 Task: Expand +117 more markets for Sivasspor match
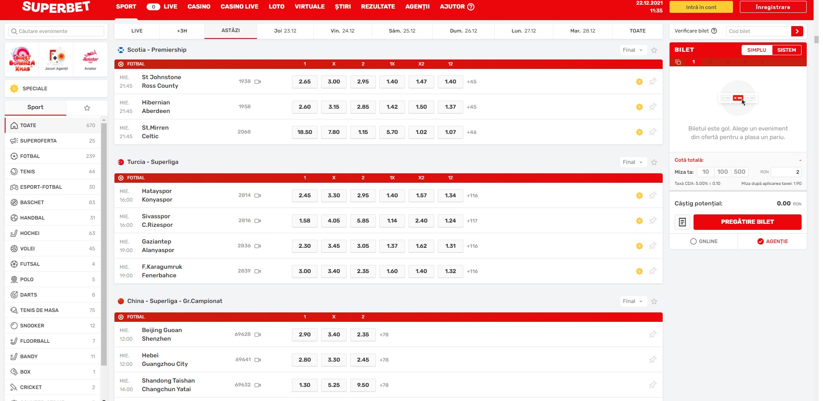click(x=472, y=221)
